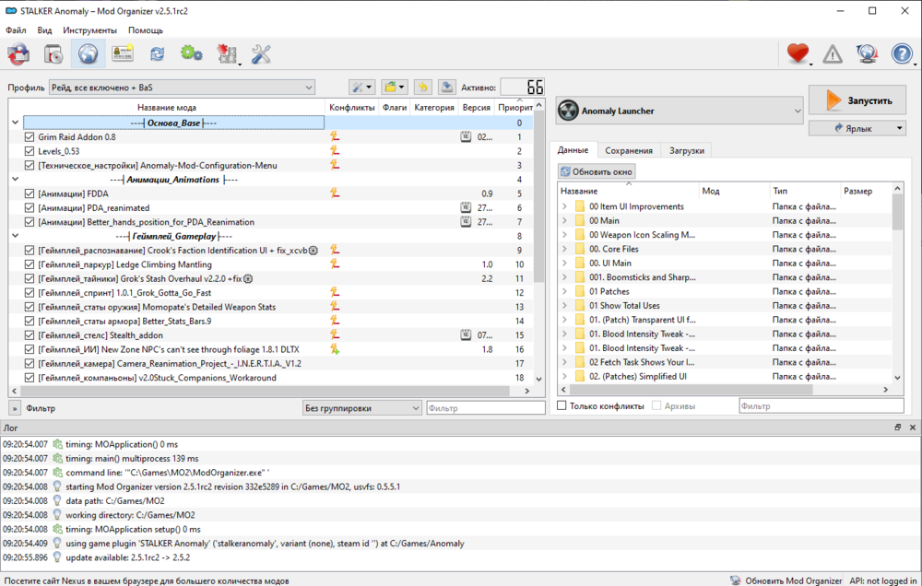Expand the 00 Main folder tree node
The image size is (922, 586).
coord(564,221)
